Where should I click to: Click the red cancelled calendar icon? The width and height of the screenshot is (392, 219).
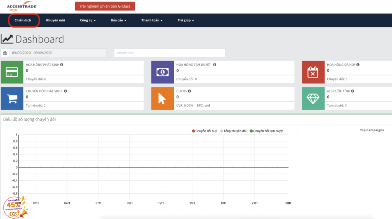pos(313,72)
